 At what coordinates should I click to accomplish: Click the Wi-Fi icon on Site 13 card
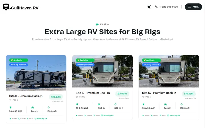pyautogui.click(x=161, y=115)
